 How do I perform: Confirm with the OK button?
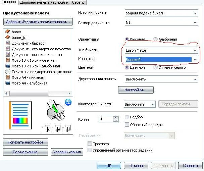[109, 165]
